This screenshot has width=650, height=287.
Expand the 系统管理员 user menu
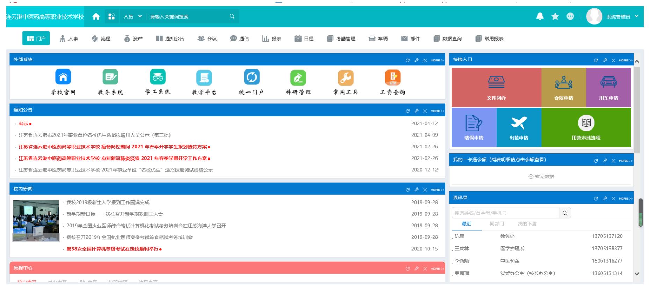pyautogui.click(x=622, y=16)
